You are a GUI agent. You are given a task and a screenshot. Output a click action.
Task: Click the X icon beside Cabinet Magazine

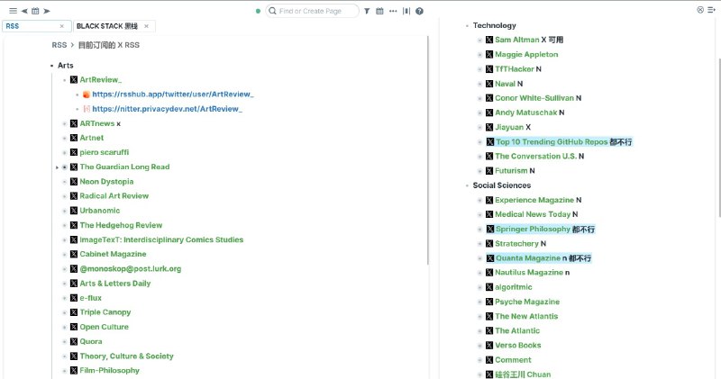click(x=74, y=254)
